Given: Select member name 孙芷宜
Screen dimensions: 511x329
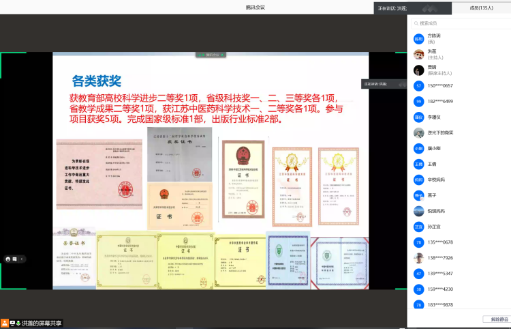Looking at the screenshot, I should (x=434, y=227).
